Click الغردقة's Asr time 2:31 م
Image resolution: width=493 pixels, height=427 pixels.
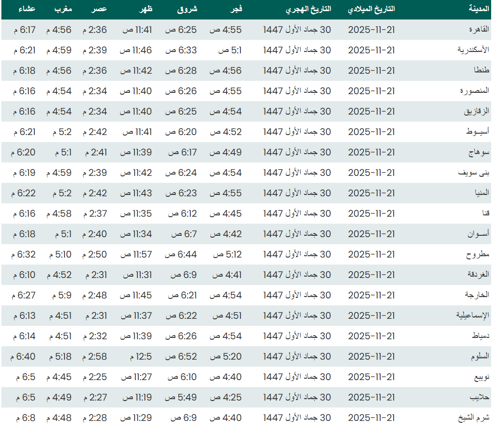coord(96,275)
